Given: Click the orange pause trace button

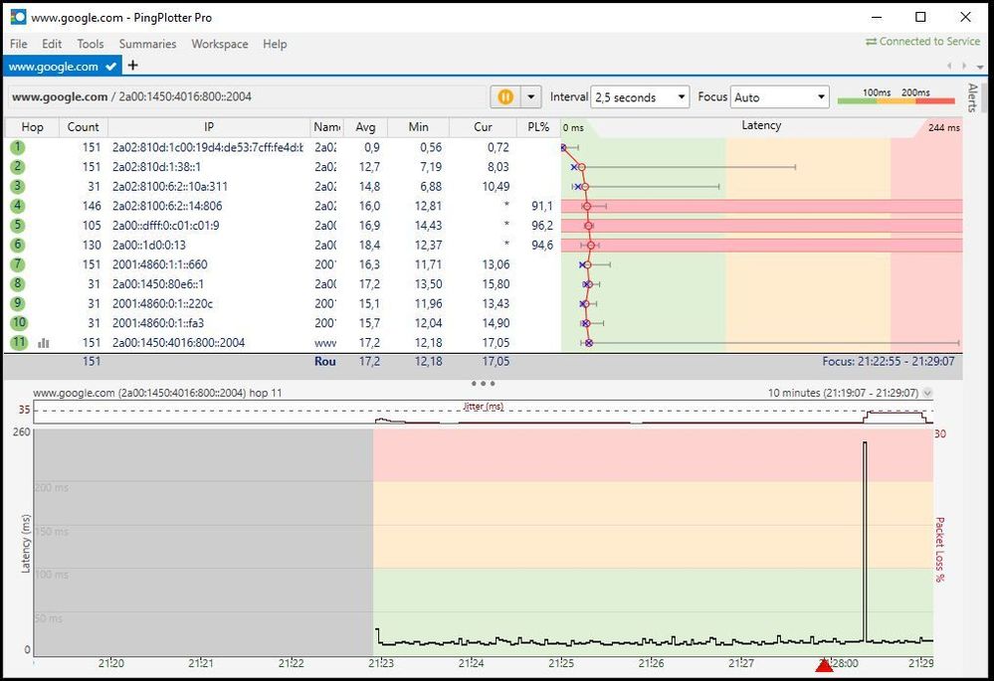Looking at the screenshot, I should point(505,96).
